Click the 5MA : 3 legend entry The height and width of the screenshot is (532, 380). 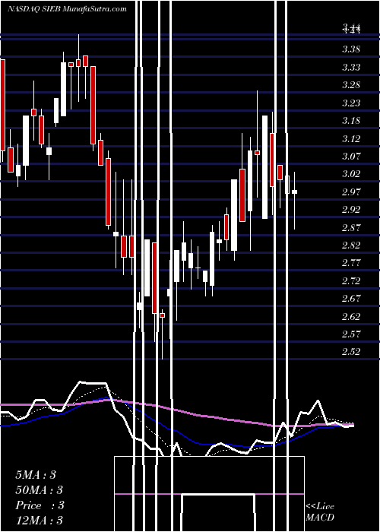[x=36, y=475]
